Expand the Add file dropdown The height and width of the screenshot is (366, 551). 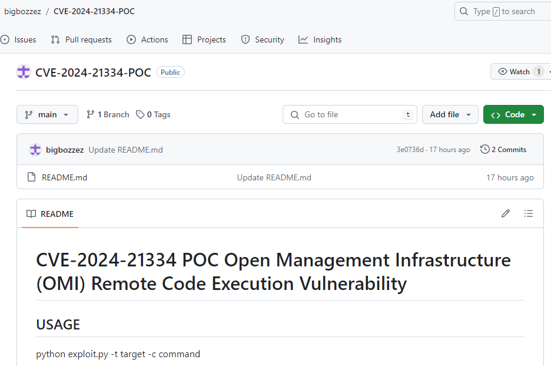pos(450,114)
